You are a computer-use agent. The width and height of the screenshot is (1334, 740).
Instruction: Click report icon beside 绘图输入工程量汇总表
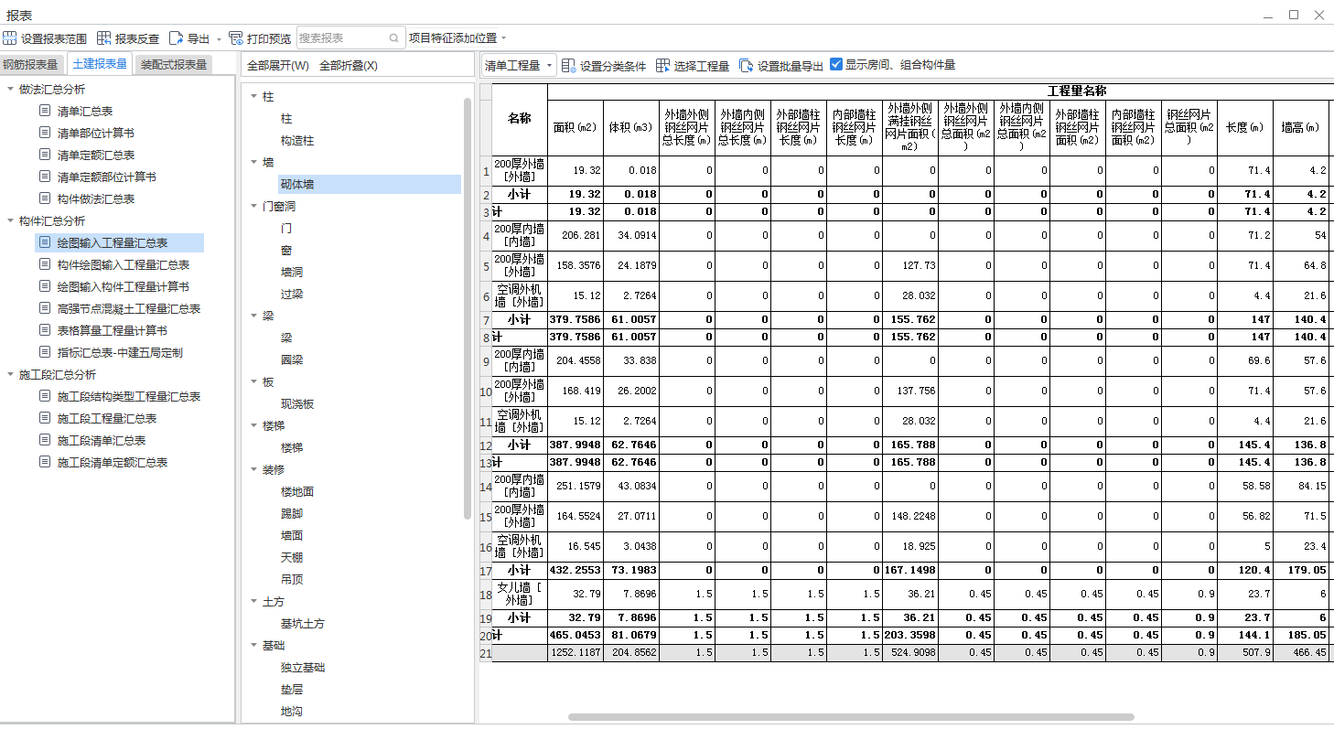(x=45, y=242)
